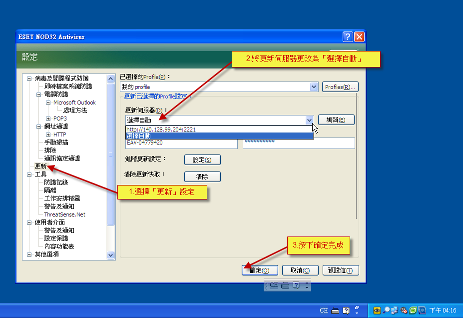
Task: Select ThreatSense.Net in the tree
Action: click(64, 214)
